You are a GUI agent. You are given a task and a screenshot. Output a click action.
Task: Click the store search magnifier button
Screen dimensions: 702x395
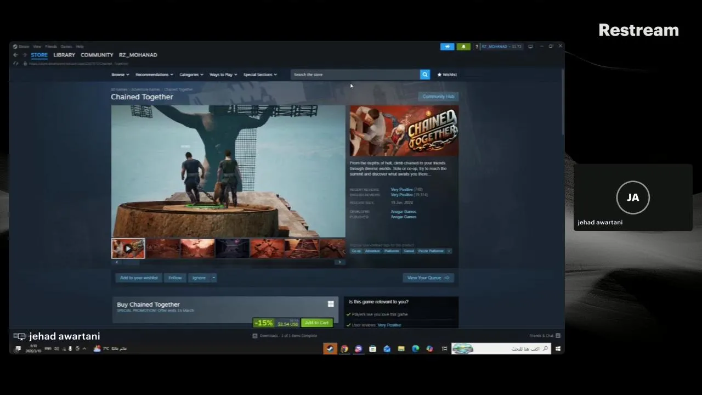[x=424, y=75]
